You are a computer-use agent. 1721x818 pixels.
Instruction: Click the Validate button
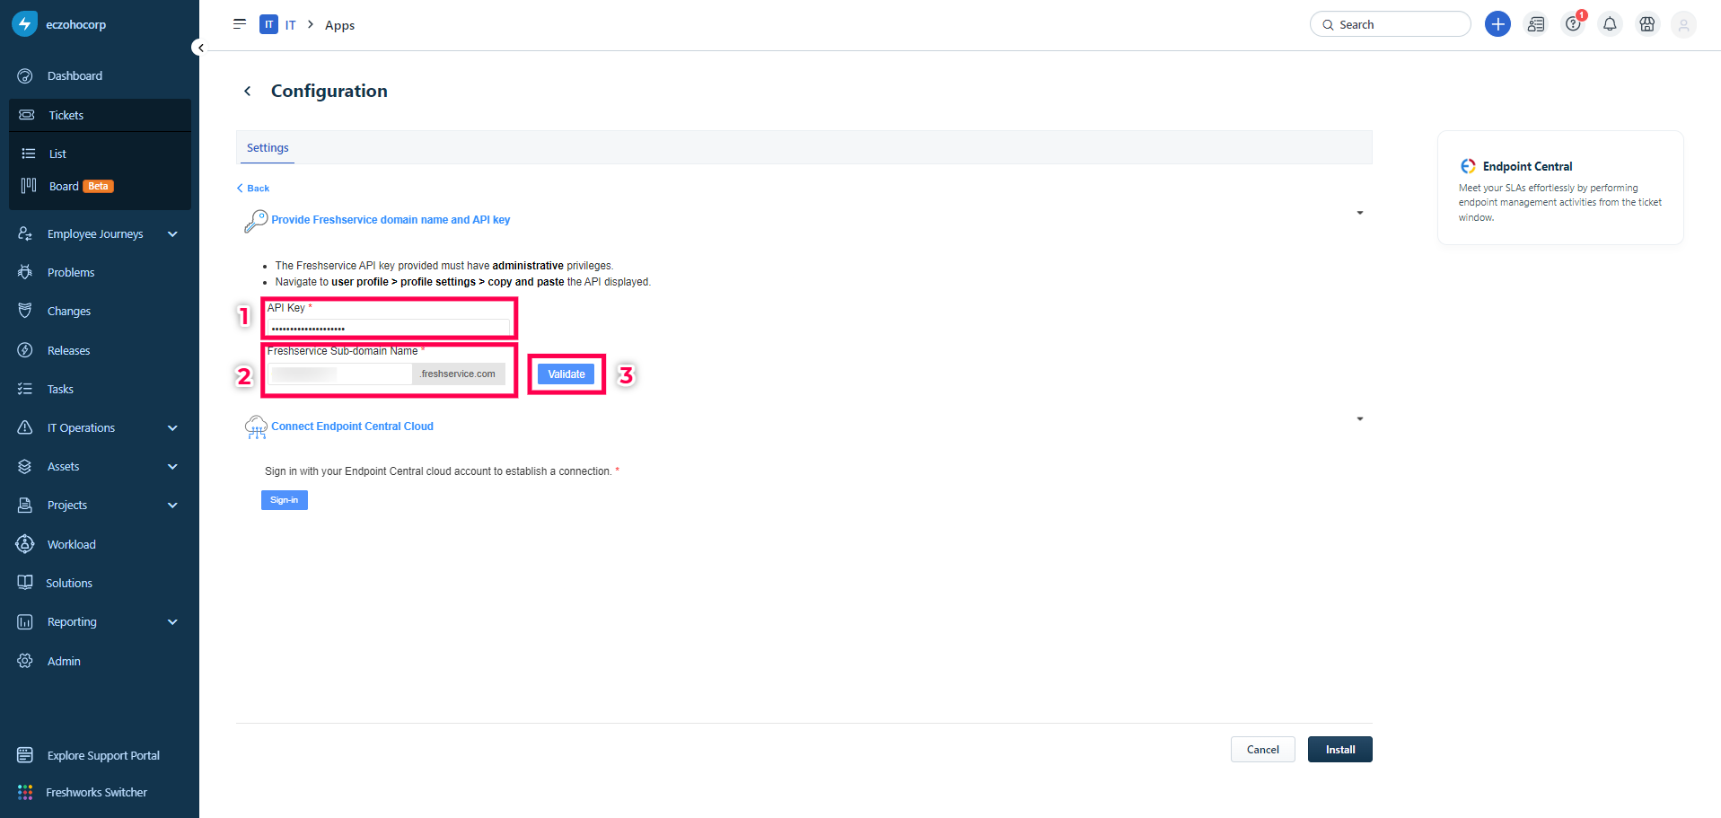pyautogui.click(x=566, y=374)
